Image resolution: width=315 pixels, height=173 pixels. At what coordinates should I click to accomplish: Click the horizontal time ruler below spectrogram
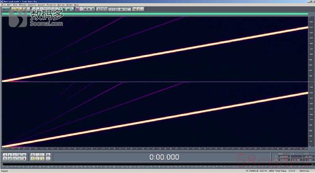coord(155,149)
